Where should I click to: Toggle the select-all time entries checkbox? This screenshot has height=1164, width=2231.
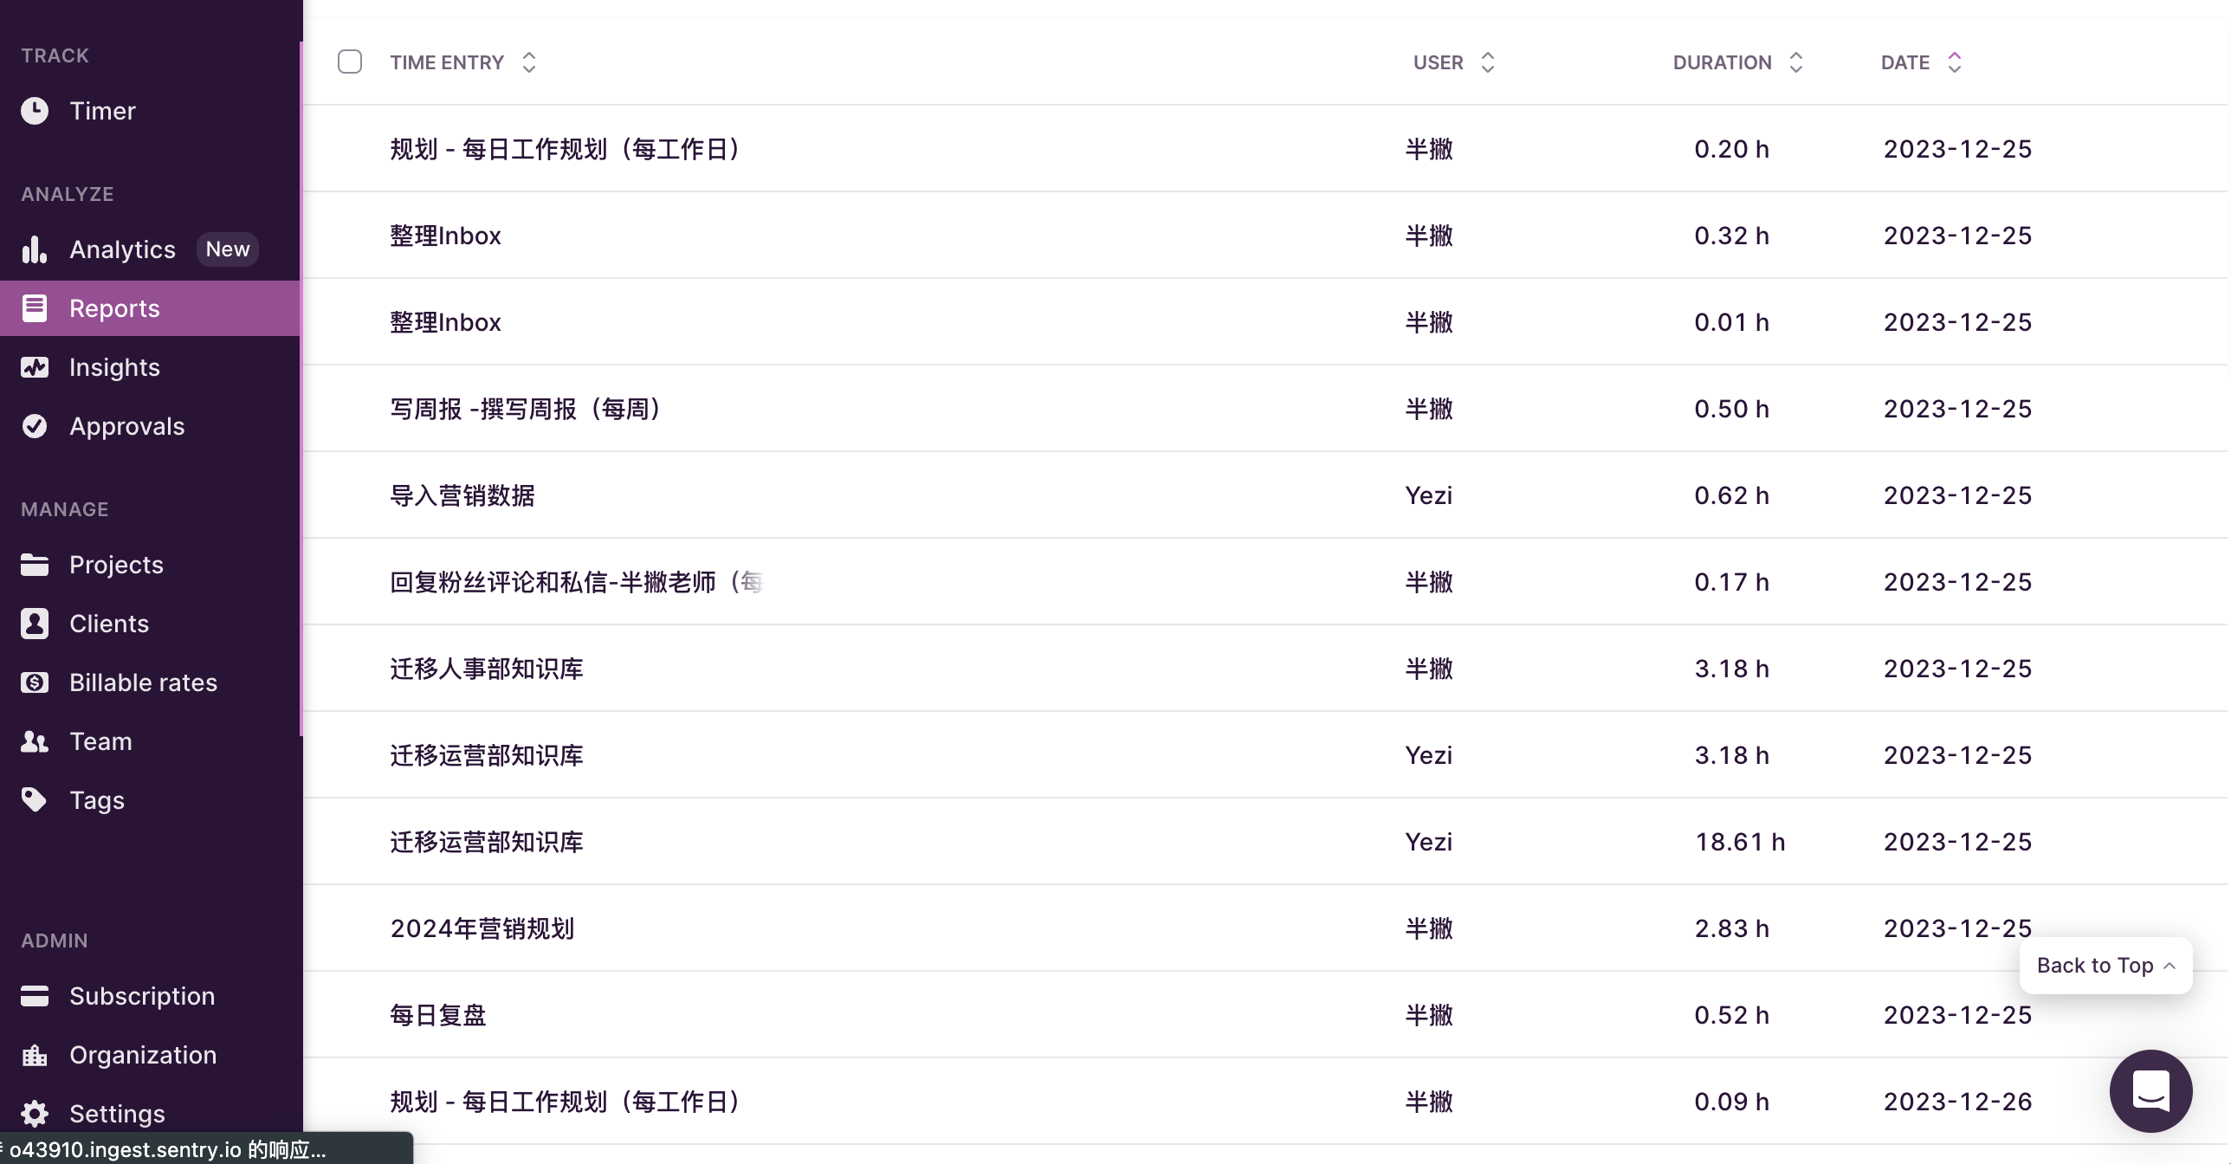[350, 62]
